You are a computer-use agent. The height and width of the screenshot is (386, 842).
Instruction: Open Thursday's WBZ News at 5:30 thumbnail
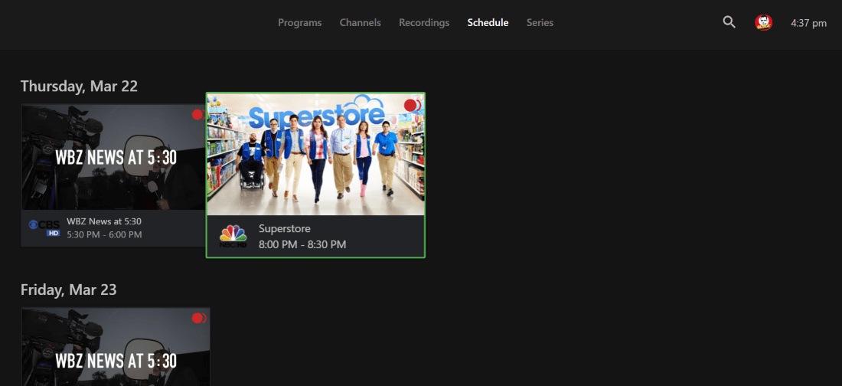(x=114, y=157)
